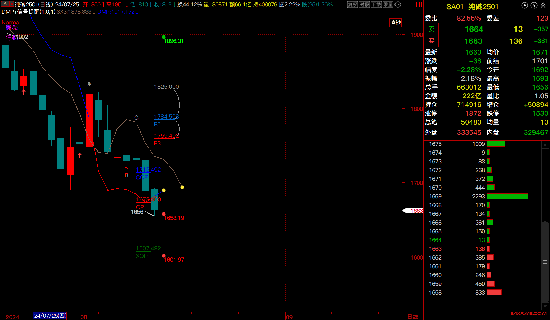Click the clock icon in chart toolbar
The height and width of the screenshot is (320, 550).
pyautogui.click(x=398, y=4)
